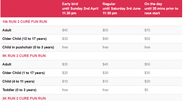
Task: Click 10k Adult on the day price $70
Action: click(x=147, y=30)
